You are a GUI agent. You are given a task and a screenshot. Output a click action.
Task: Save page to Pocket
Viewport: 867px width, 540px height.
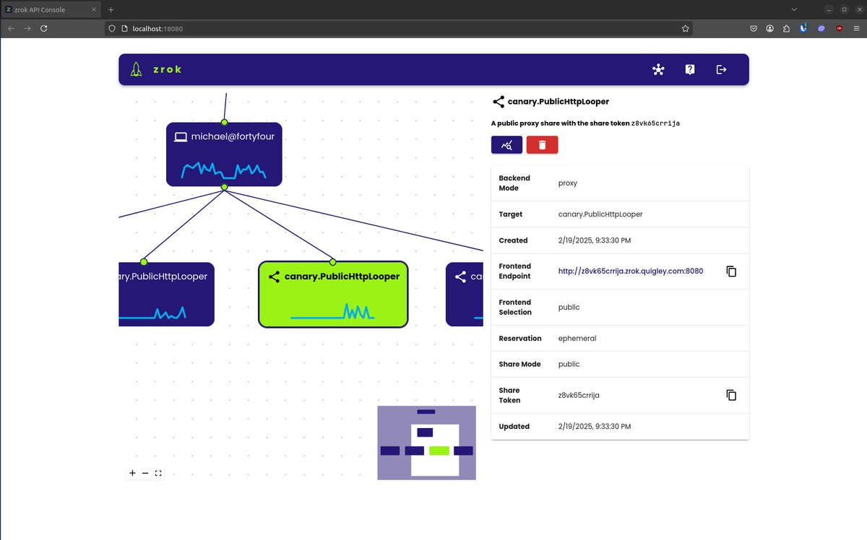tap(753, 28)
